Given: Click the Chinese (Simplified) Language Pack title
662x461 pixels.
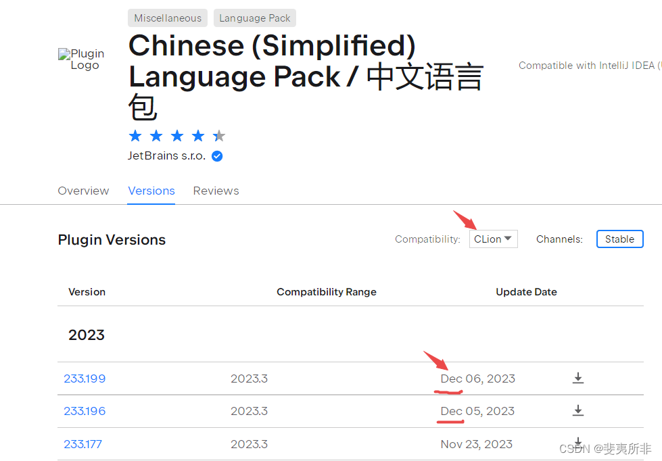Looking at the screenshot, I should 306,76.
